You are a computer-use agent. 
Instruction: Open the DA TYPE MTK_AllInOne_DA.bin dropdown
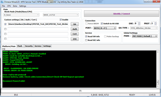coord(144,28)
